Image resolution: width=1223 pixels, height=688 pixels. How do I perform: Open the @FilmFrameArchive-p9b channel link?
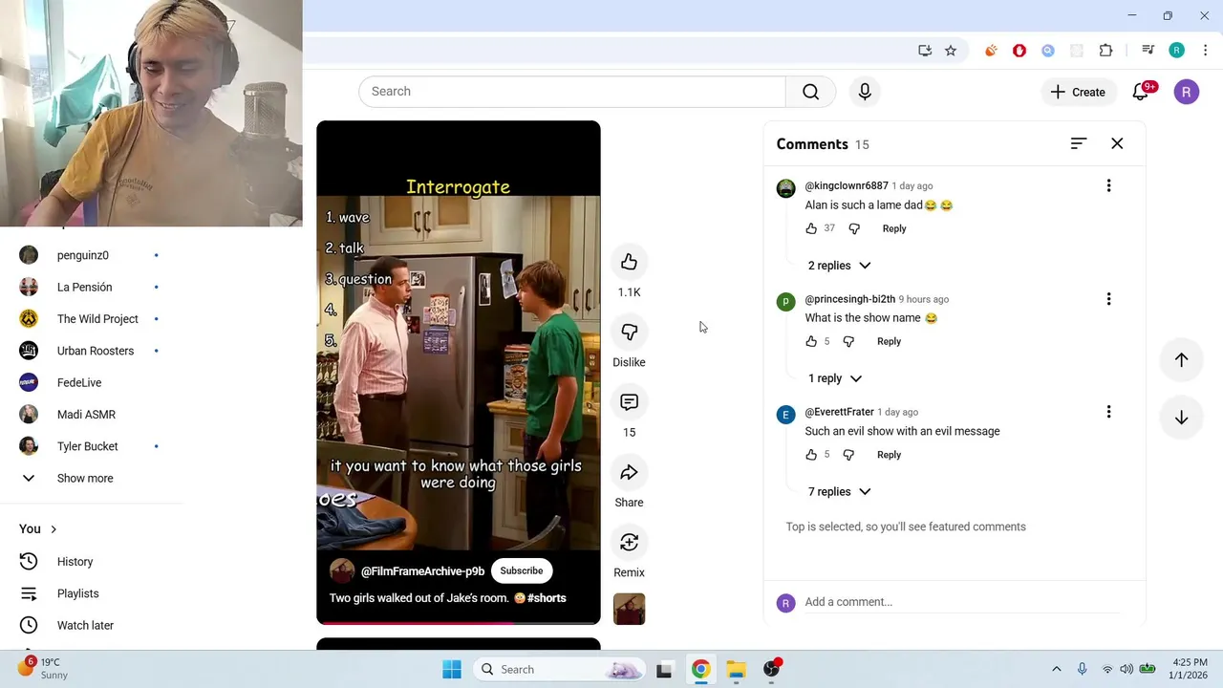(x=422, y=571)
